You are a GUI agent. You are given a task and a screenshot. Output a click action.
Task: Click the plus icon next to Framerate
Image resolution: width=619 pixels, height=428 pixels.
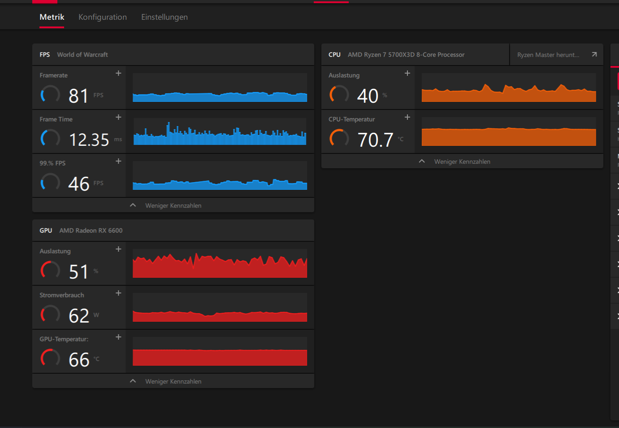tap(118, 73)
